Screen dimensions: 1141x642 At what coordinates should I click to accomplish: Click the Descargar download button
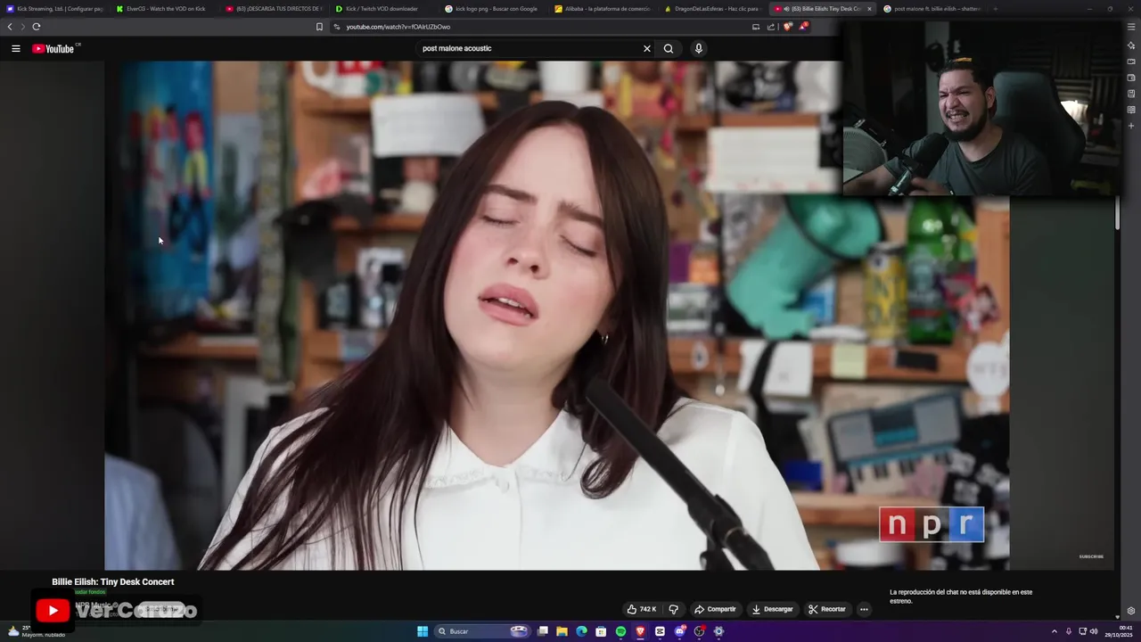[772, 609]
